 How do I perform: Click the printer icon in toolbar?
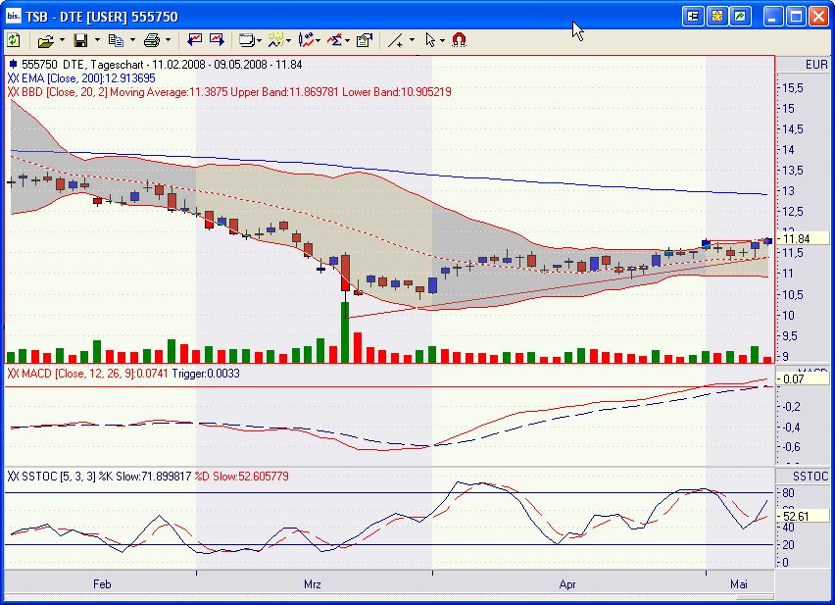[x=152, y=40]
